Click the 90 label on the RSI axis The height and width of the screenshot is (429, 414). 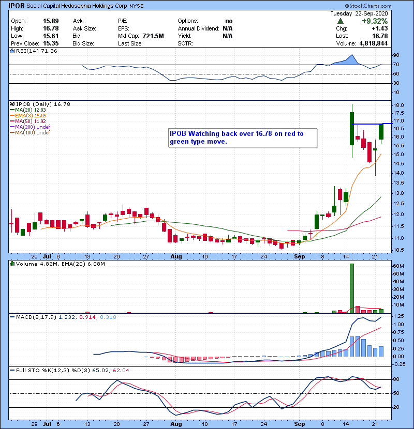(396, 55)
